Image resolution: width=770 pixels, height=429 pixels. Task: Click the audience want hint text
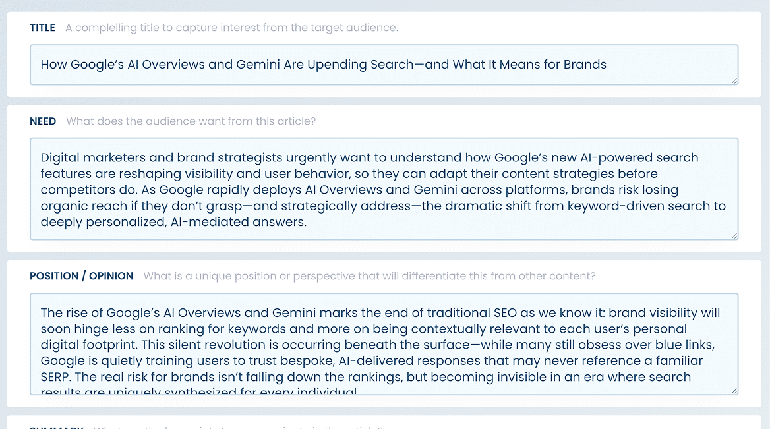pos(190,121)
